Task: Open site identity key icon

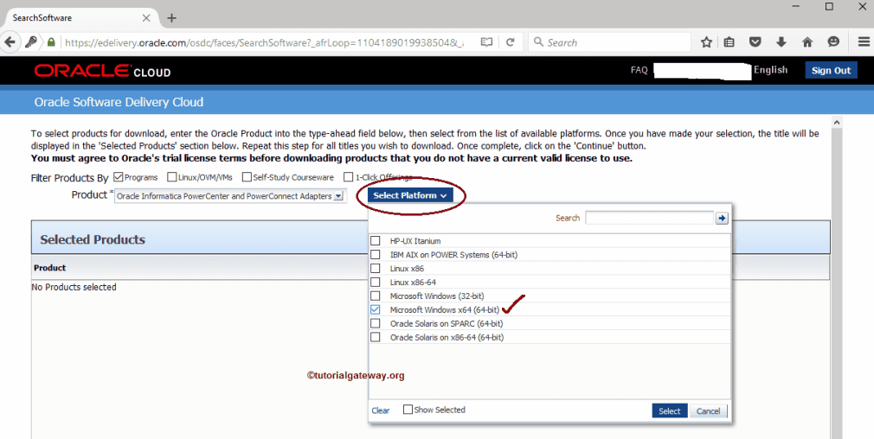Action: tap(31, 42)
